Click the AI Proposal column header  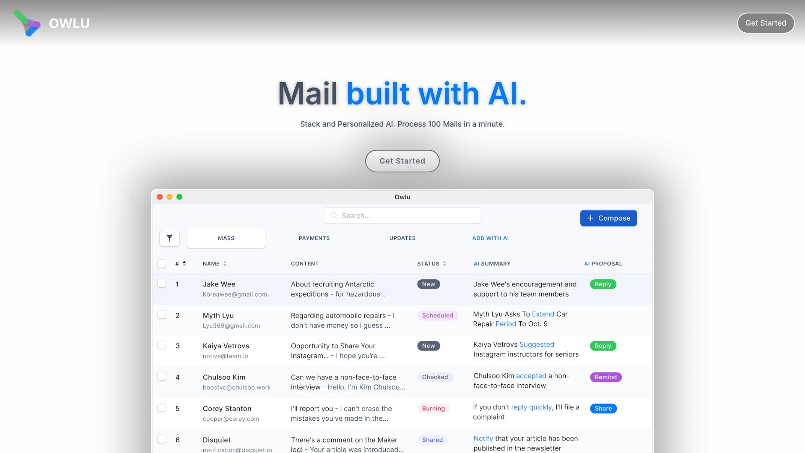tap(602, 263)
